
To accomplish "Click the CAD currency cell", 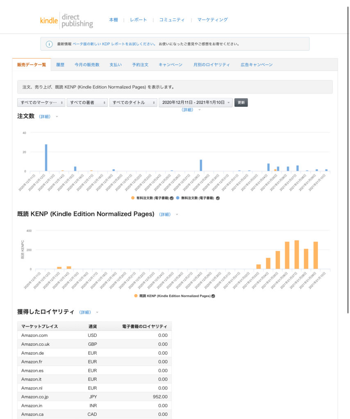I will pos(92,414).
